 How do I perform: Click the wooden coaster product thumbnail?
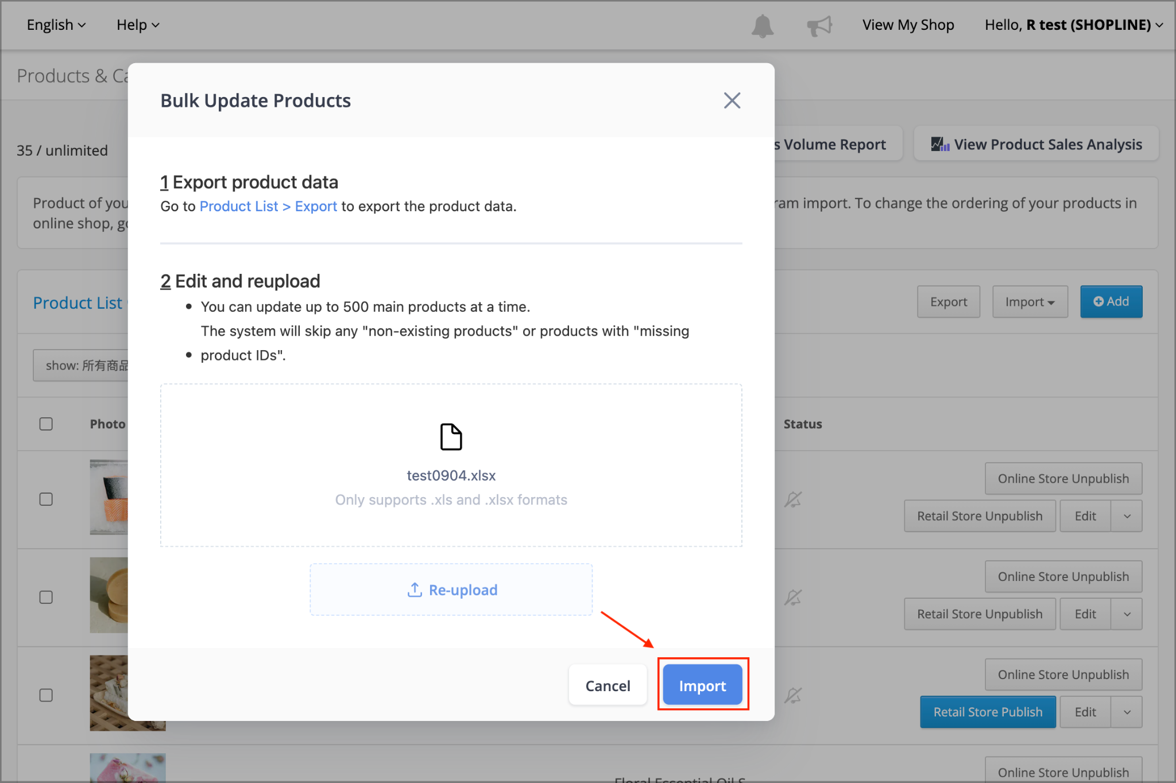[109, 595]
